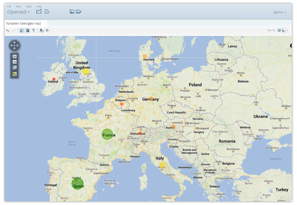Click the Save As pencil icon

pyautogui.click(x=78, y=12)
